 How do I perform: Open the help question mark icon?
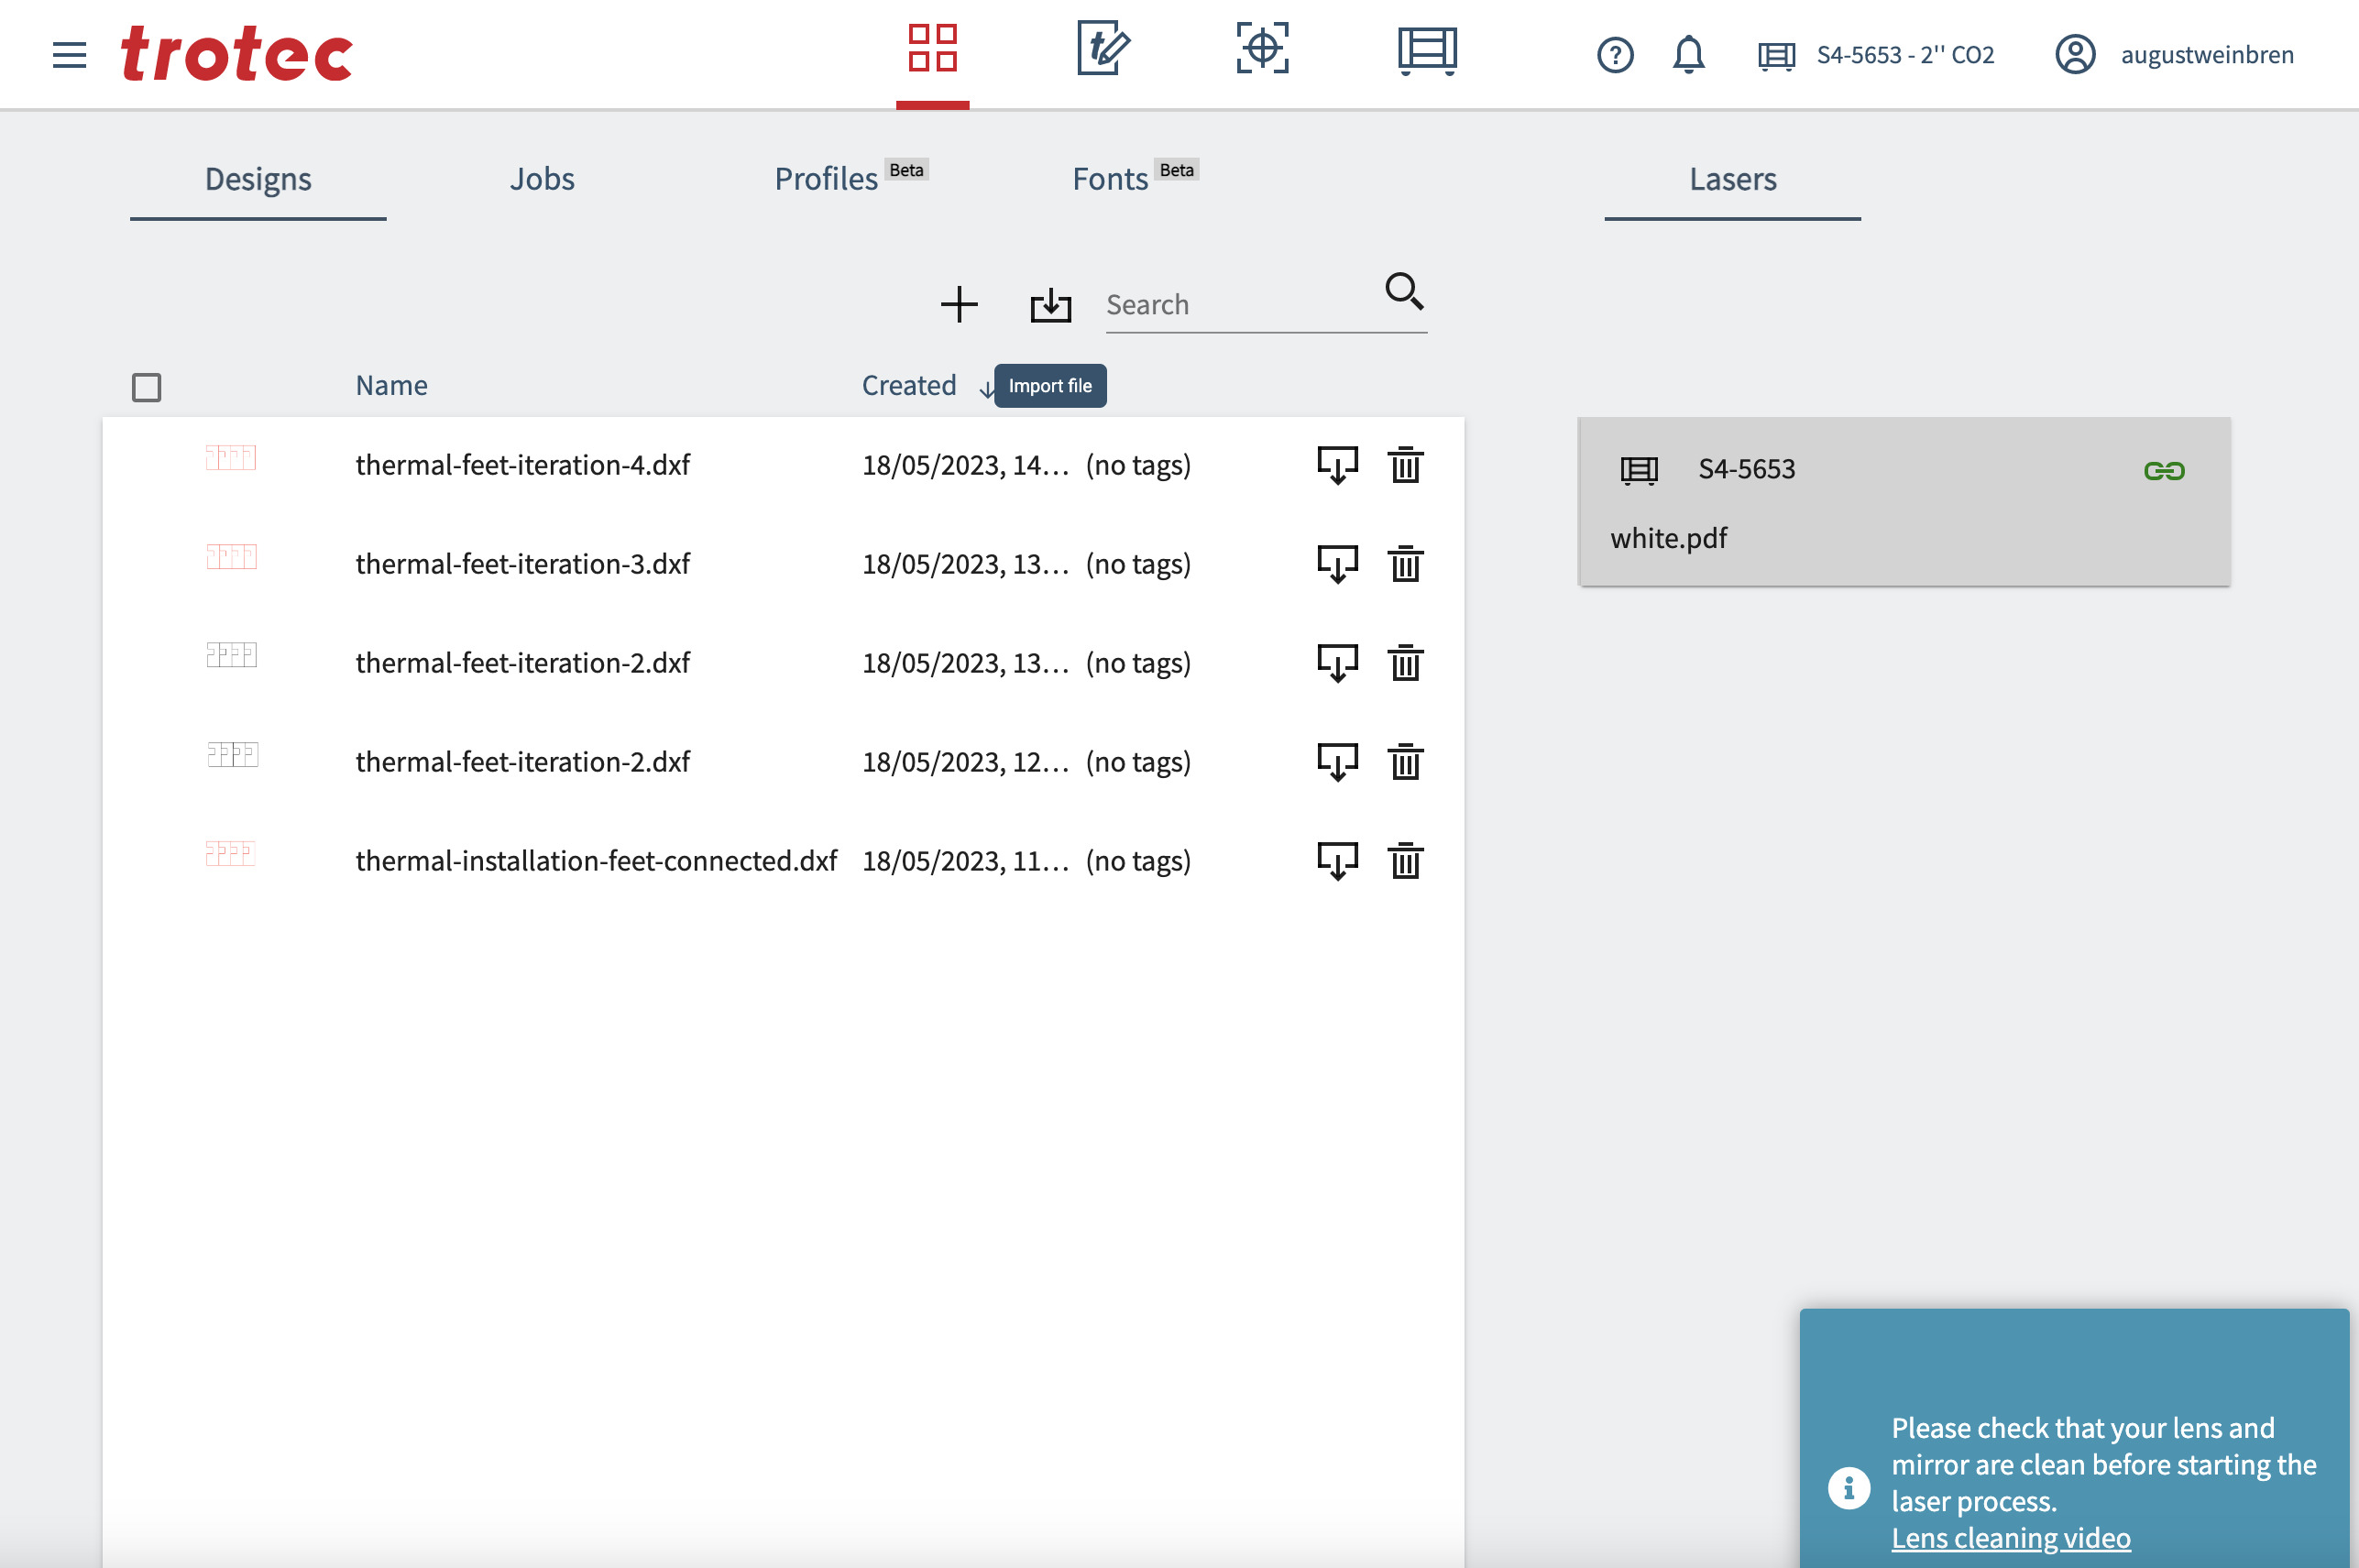click(x=1615, y=55)
